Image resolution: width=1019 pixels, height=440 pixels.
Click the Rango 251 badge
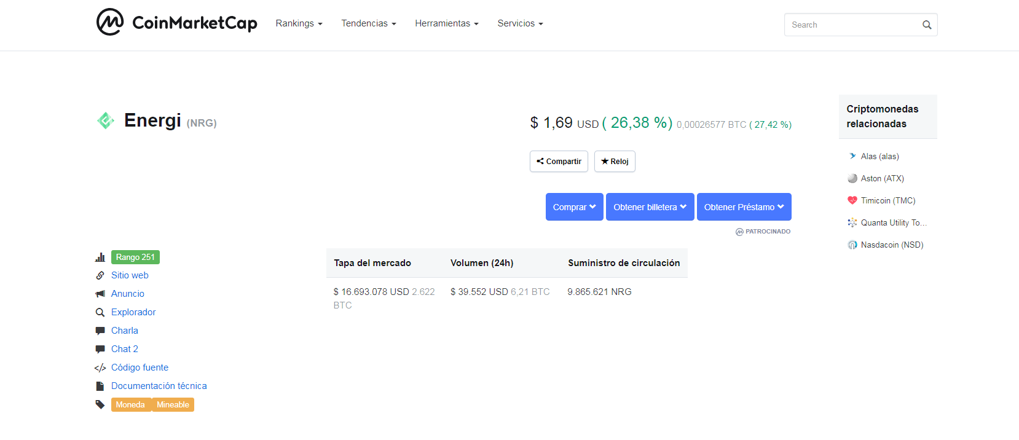135,257
